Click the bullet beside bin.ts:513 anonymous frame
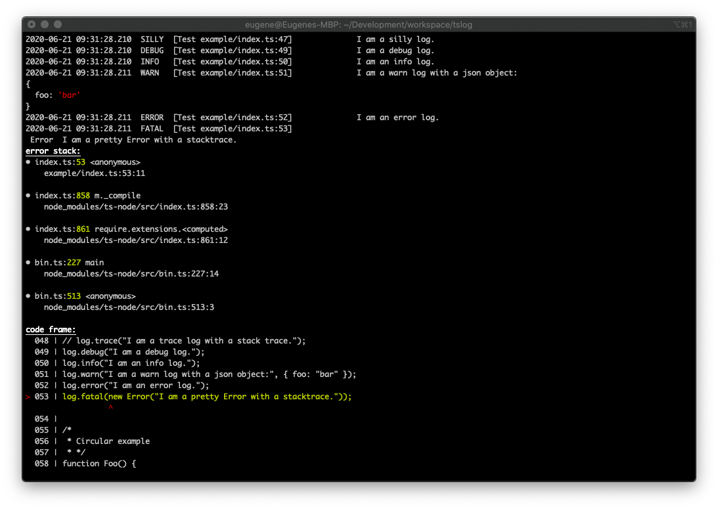Screen dimensions: 718x509 [27, 296]
